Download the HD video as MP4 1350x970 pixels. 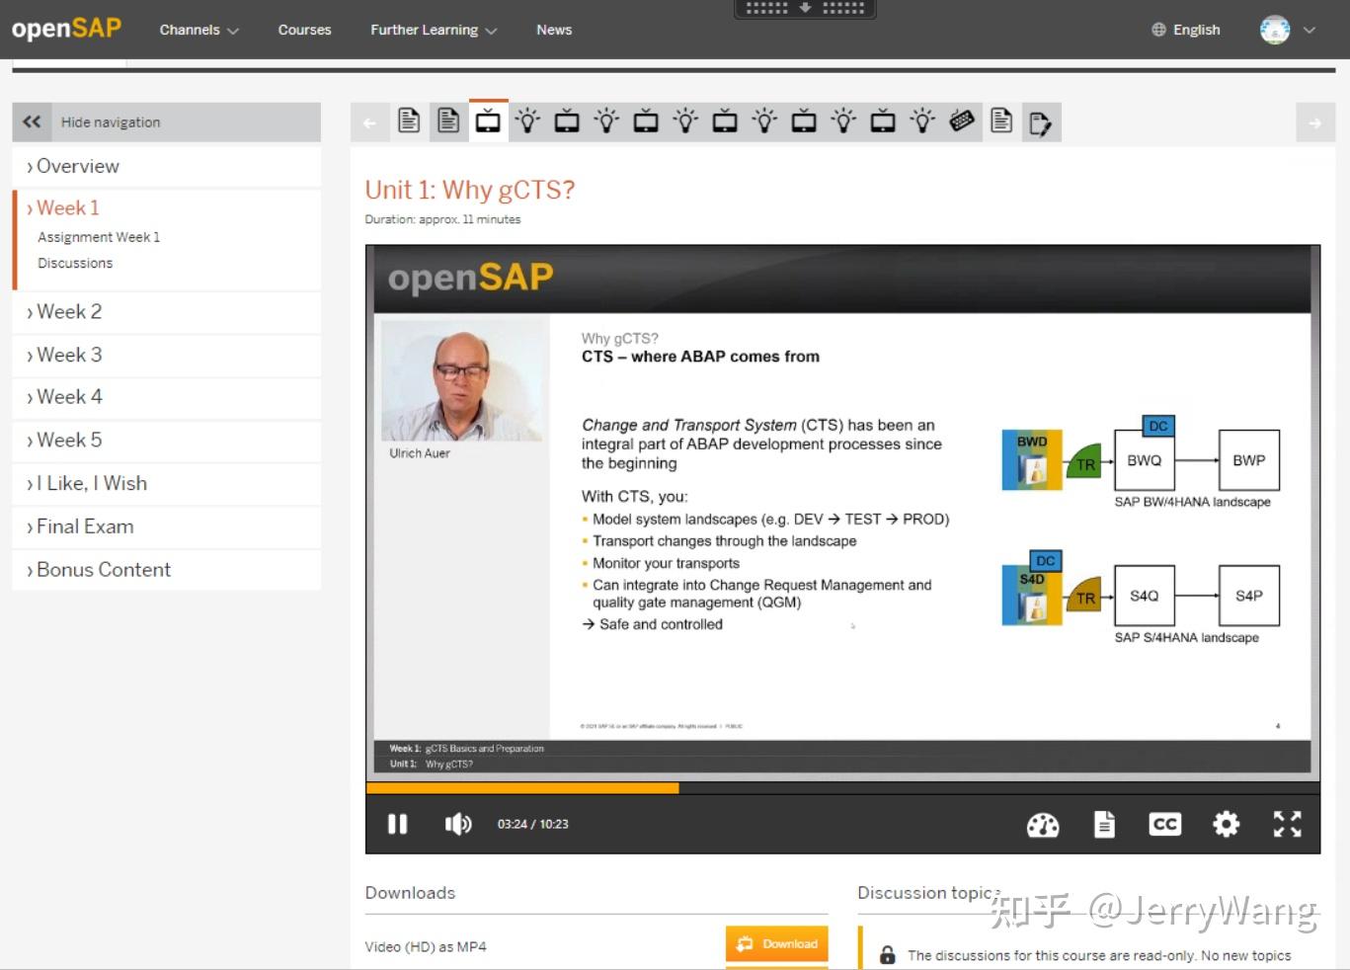click(x=776, y=944)
